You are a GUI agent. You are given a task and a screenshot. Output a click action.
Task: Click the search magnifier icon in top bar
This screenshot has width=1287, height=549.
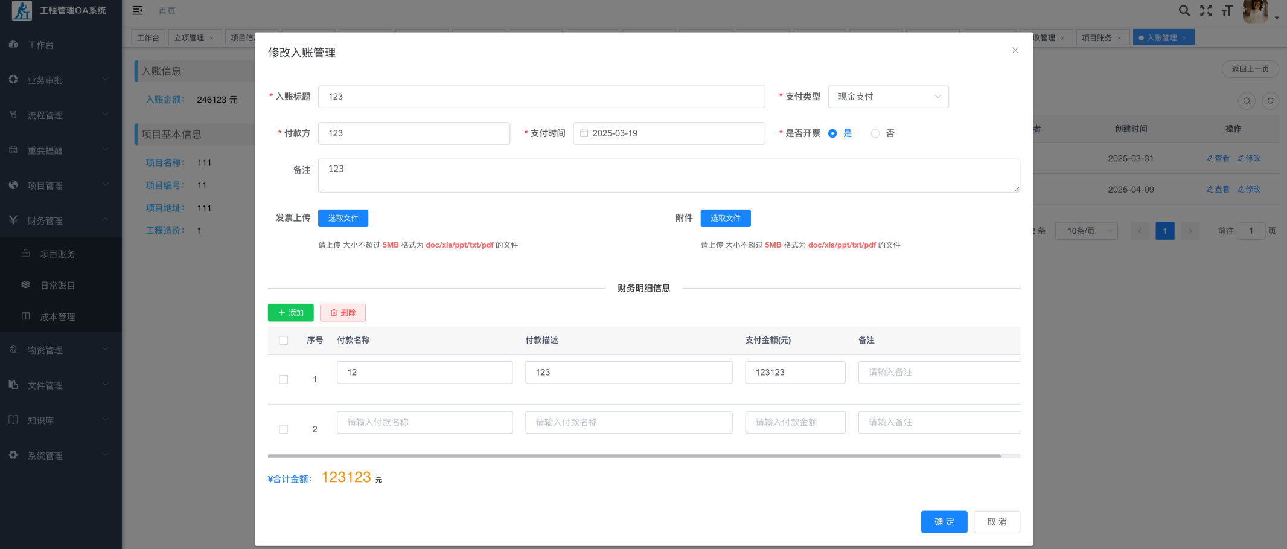tap(1184, 11)
